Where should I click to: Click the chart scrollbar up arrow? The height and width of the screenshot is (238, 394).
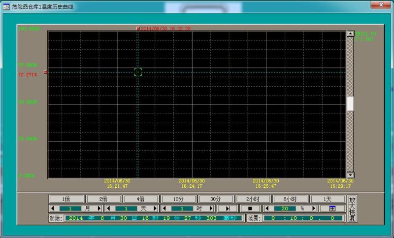click(x=350, y=34)
